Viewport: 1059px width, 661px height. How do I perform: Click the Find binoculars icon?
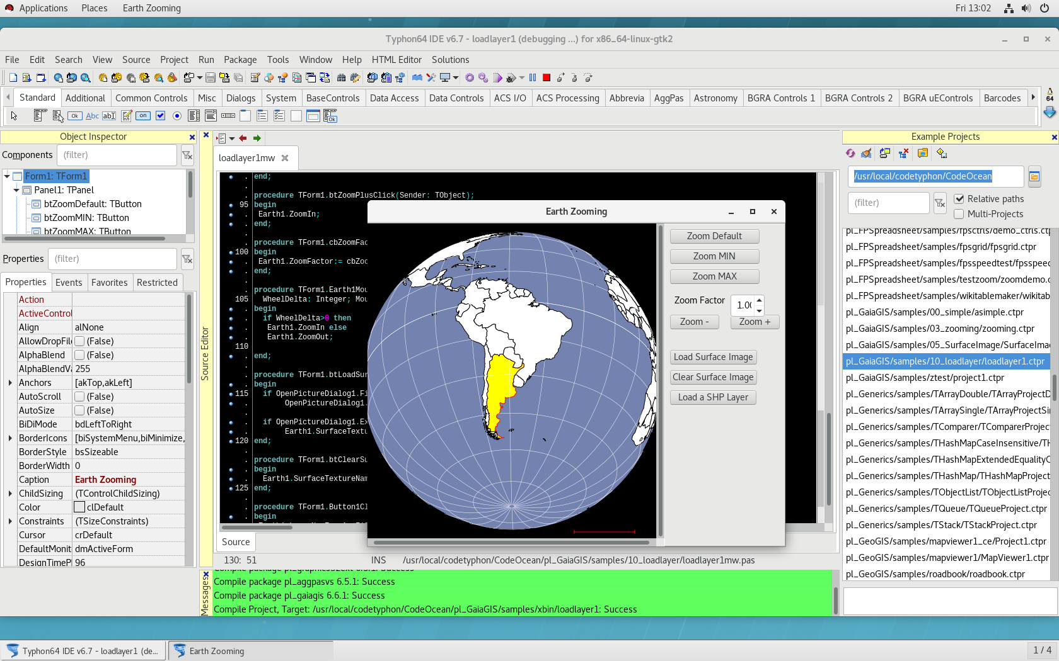[x=341, y=77]
